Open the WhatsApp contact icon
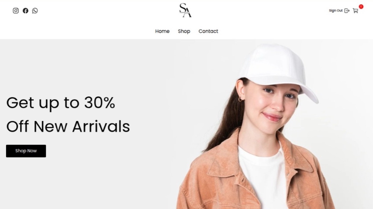Image resolution: width=373 pixels, height=209 pixels. point(35,11)
